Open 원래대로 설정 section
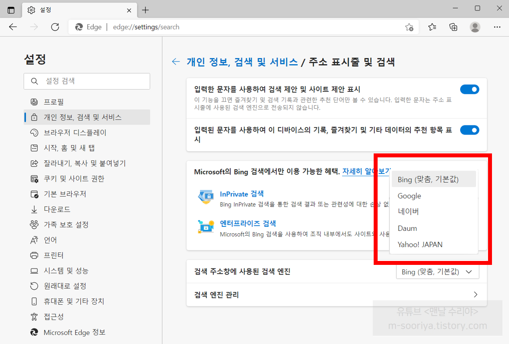The width and height of the screenshot is (509, 344). click(87, 286)
